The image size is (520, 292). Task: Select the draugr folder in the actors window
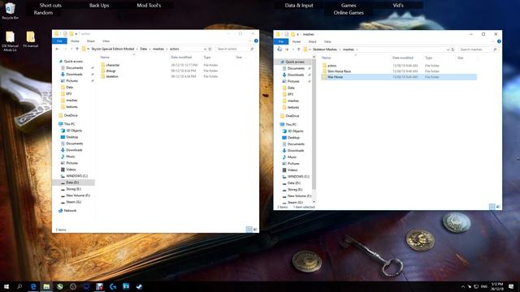(110, 71)
